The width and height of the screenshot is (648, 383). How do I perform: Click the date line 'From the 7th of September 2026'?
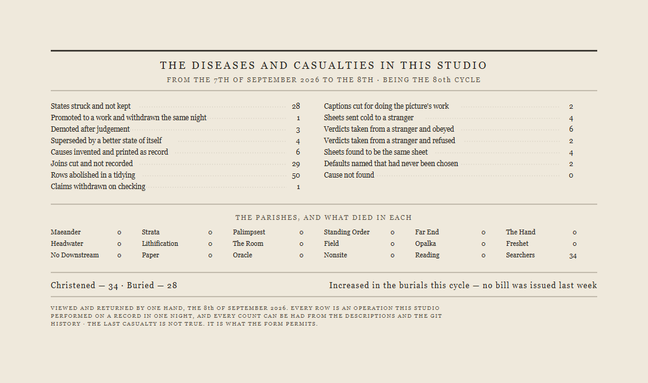(243, 80)
